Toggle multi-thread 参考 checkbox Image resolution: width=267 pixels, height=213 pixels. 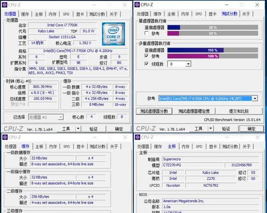[147, 56]
